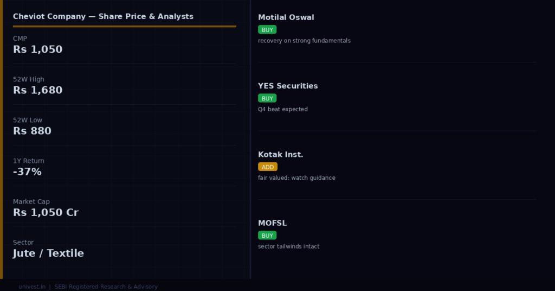Select the sector tailwinds intact note

[x=288, y=246]
